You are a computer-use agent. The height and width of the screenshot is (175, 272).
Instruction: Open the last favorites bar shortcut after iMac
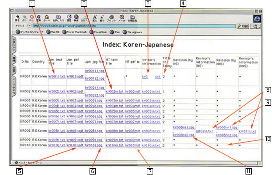[132, 32]
